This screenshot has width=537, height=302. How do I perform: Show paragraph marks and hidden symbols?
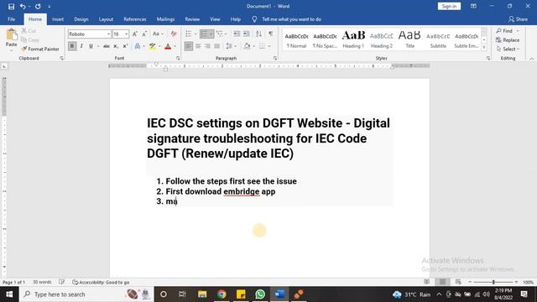270,34
